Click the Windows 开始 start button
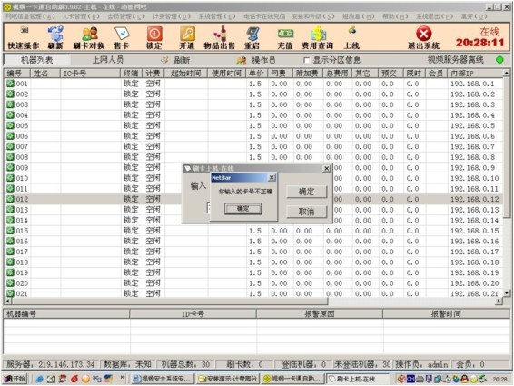This screenshot has height=386, width=514. pyautogui.click(x=15, y=379)
